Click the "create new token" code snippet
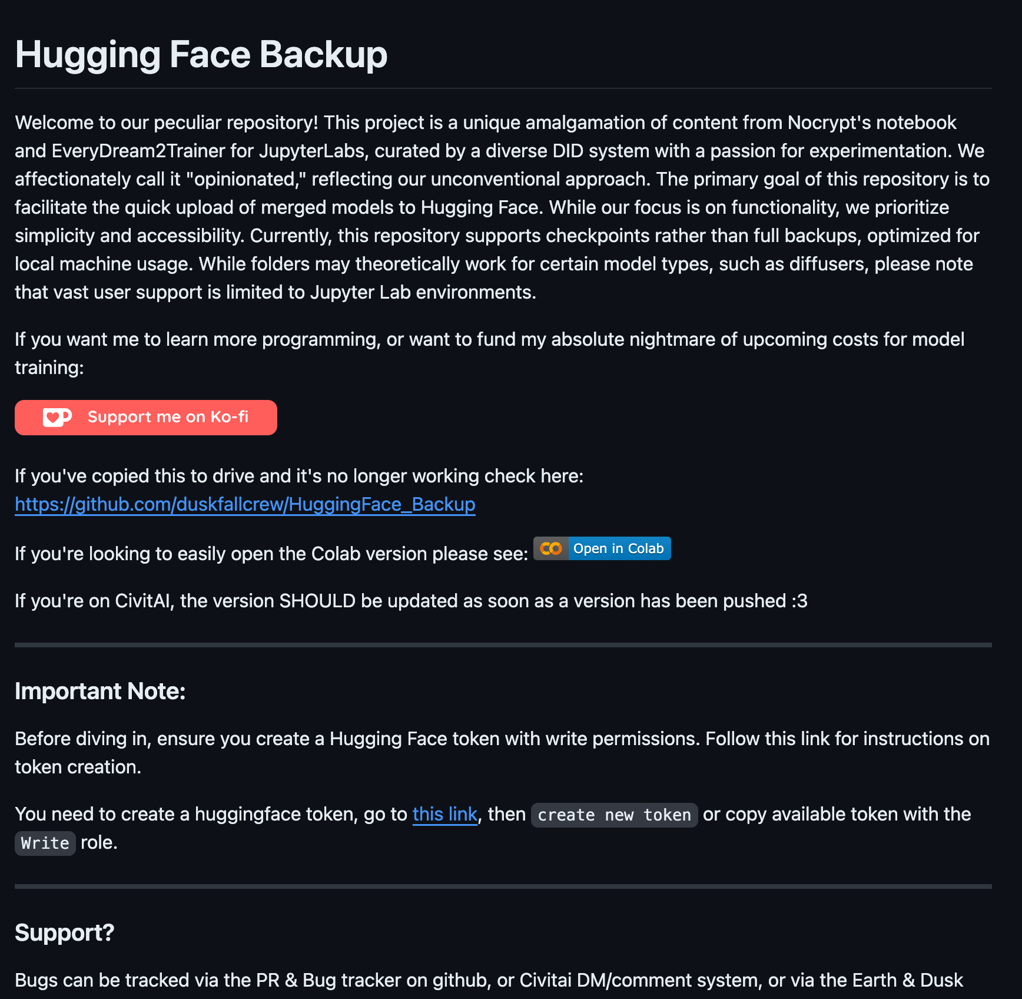The height and width of the screenshot is (999, 1022). [x=614, y=815]
